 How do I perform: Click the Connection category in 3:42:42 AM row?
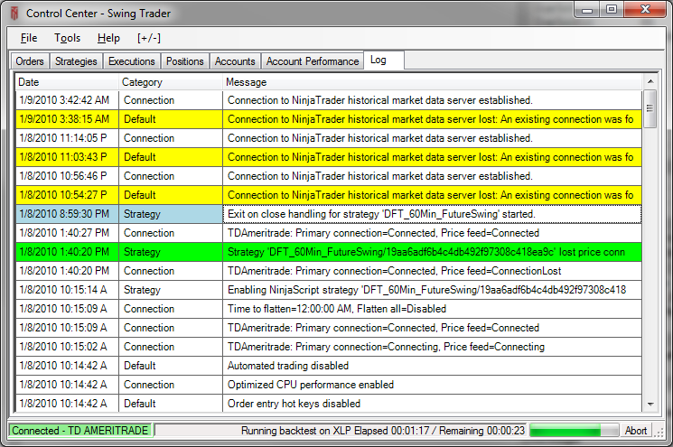tap(171, 100)
